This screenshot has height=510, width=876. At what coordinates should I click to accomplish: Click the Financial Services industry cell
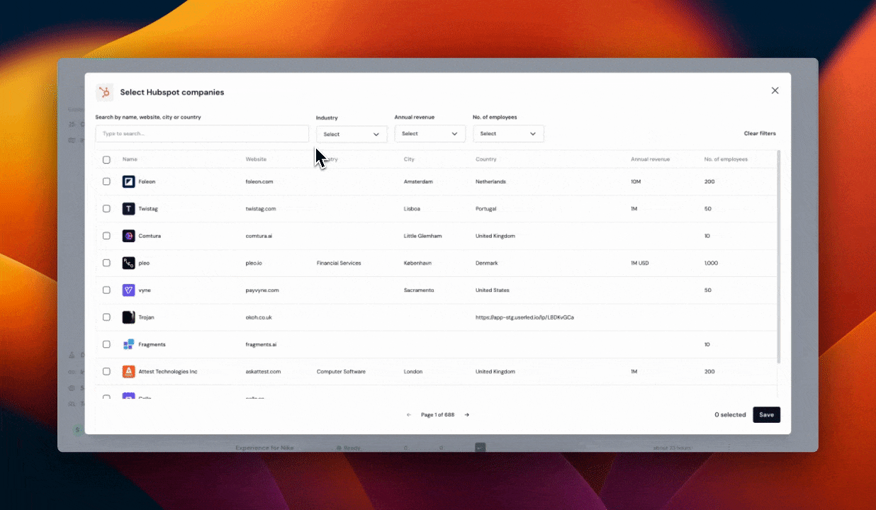339,263
